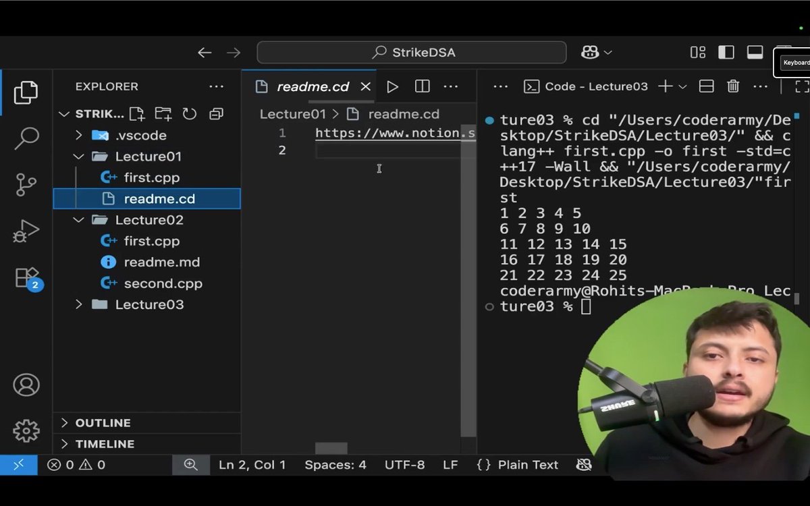The image size is (810, 506).
Task: Go back using the left arrow
Action: [205, 52]
